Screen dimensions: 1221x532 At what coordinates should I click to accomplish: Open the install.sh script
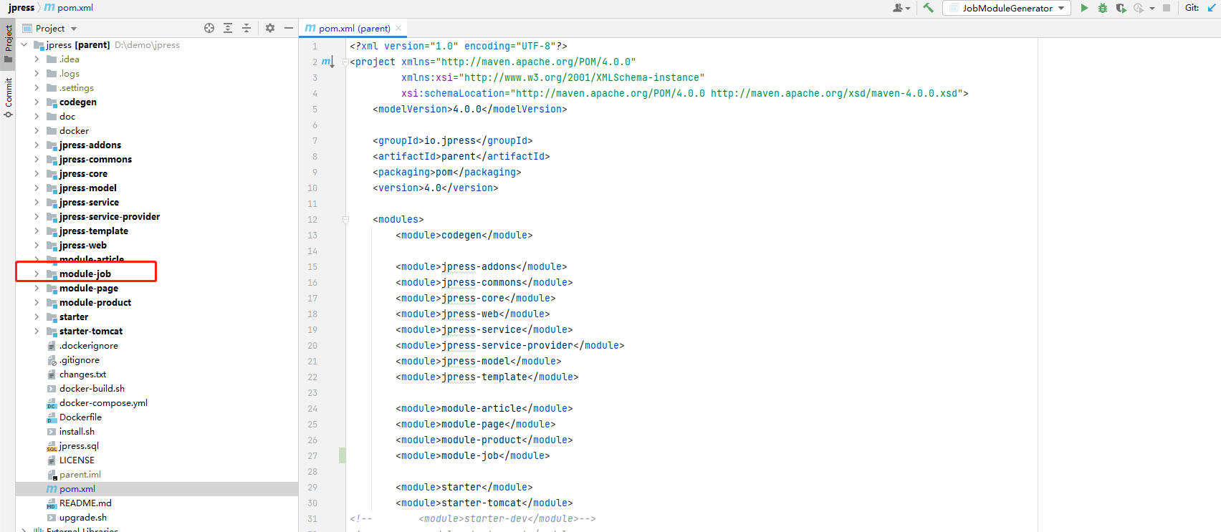point(77,432)
